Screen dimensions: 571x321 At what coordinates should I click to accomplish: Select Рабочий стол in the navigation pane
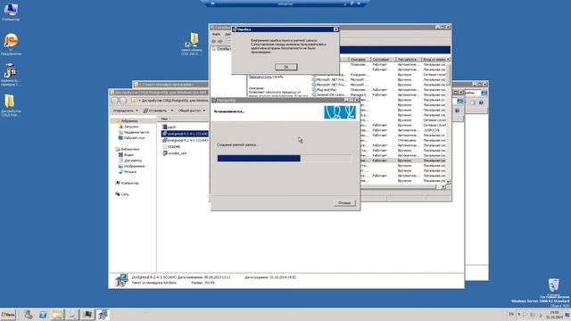pyautogui.click(x=132, y=138)
